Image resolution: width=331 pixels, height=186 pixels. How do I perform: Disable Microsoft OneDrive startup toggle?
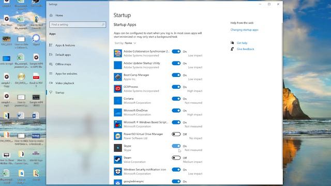(176, 111)
